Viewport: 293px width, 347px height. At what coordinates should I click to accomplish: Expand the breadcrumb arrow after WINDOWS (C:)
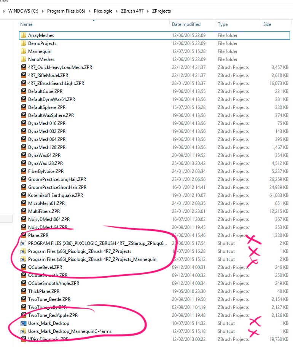point(43,11)
